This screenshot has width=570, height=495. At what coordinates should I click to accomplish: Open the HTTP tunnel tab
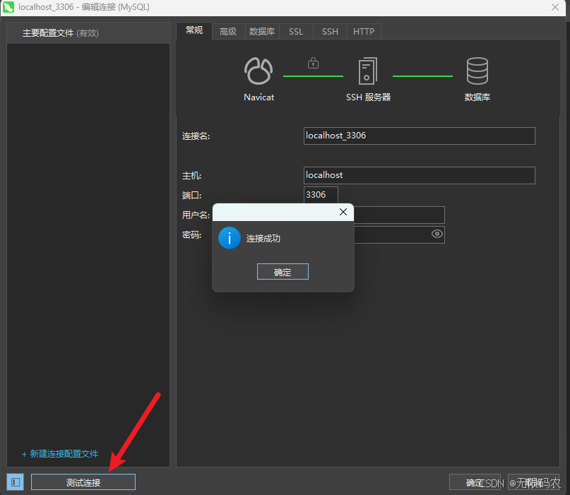pos(363,31)
